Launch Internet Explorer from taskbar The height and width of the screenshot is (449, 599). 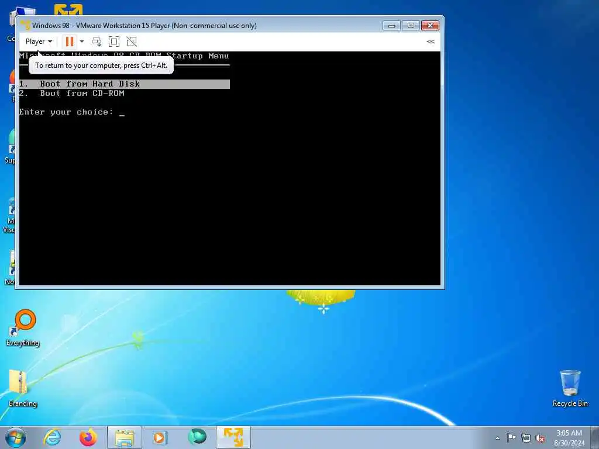pos(52,437)
